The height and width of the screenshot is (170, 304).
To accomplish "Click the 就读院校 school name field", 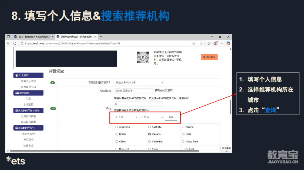I will click(x=133, y=90).
